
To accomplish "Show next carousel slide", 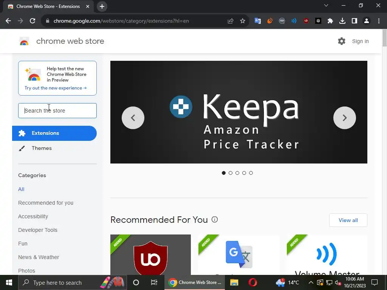I will [345, 118].
